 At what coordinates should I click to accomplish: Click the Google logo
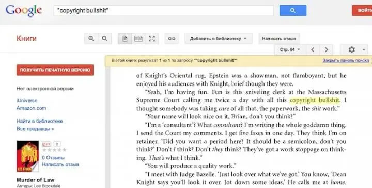24,11
